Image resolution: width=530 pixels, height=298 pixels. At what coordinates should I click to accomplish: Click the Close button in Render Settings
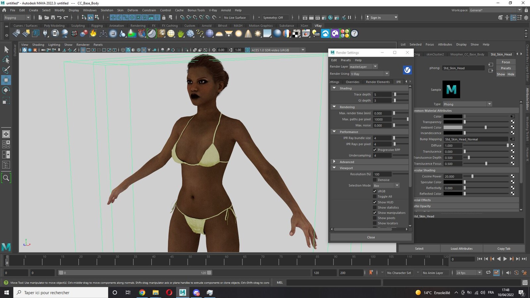click(x=371, y=237)
